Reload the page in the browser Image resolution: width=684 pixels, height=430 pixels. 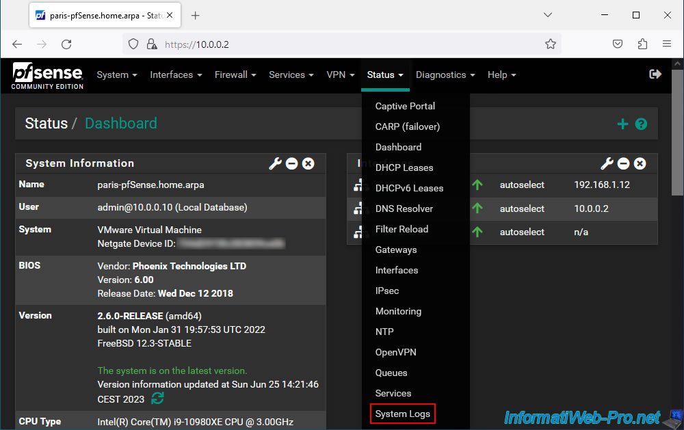[x=66, y=44]
